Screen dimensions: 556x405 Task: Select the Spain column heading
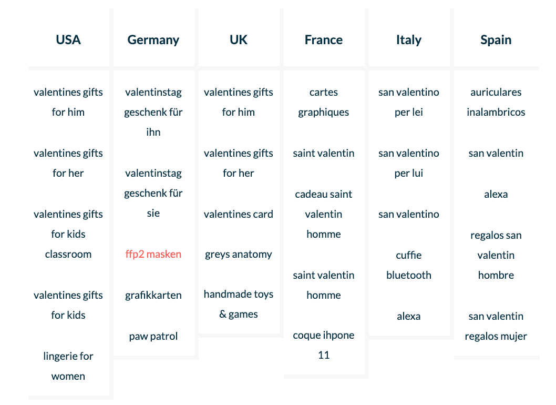pos(496,40)
